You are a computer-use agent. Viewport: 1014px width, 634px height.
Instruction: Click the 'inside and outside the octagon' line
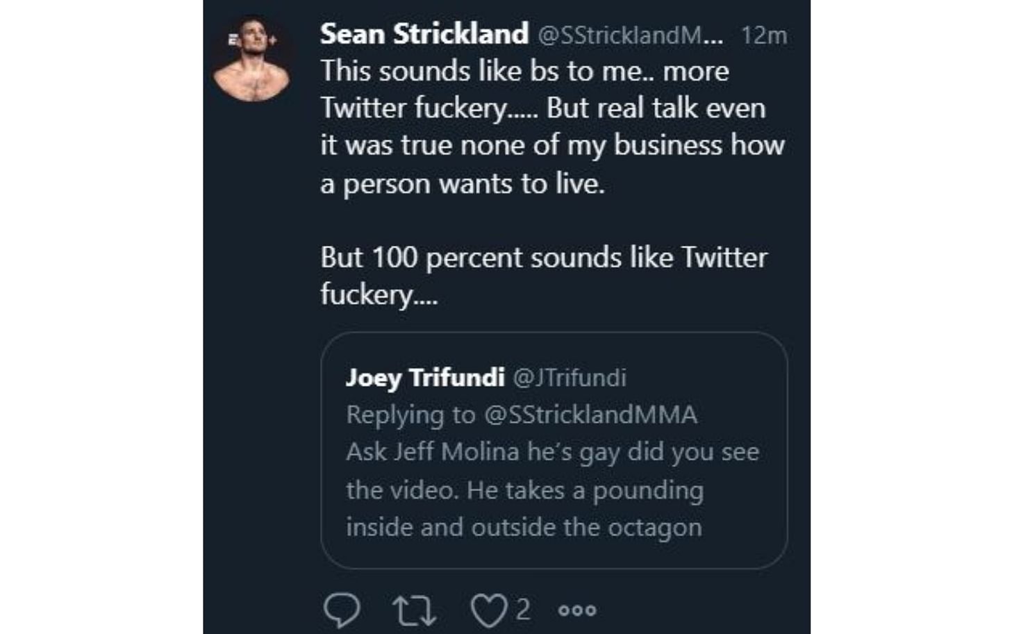point(524,527)
